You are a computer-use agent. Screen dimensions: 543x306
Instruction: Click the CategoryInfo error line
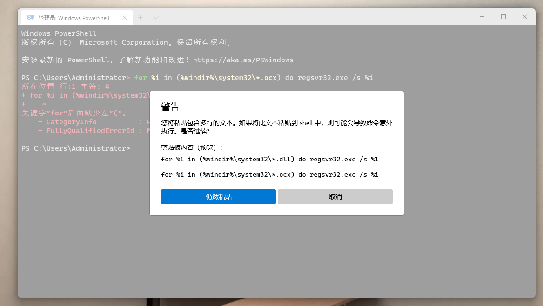86,122
